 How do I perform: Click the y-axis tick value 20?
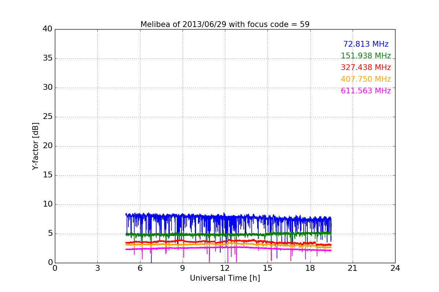pos(48,146)
